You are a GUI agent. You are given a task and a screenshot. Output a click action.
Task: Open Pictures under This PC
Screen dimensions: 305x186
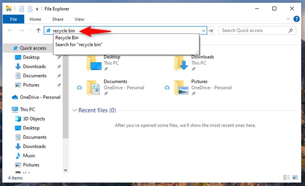point(31,165)
